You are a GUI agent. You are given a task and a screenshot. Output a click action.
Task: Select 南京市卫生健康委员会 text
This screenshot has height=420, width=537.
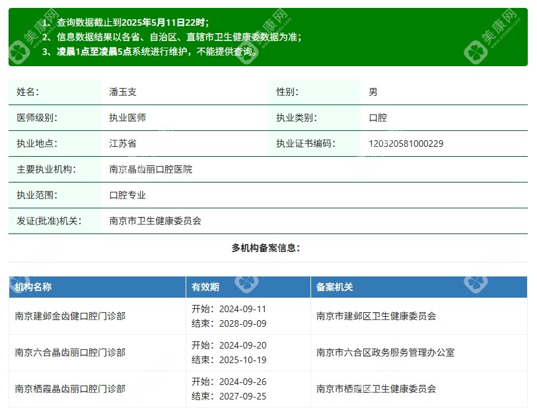coord(155,221)
